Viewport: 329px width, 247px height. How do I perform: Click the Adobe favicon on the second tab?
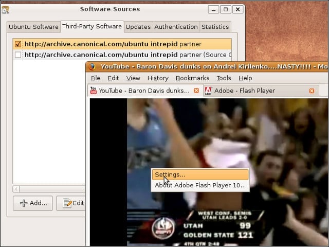208,91
